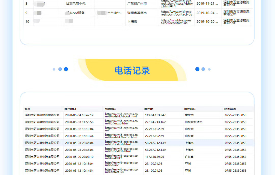Click row number 9 in the upper table
The height and width of the screenshot is (175, 275).
(26, 13)
